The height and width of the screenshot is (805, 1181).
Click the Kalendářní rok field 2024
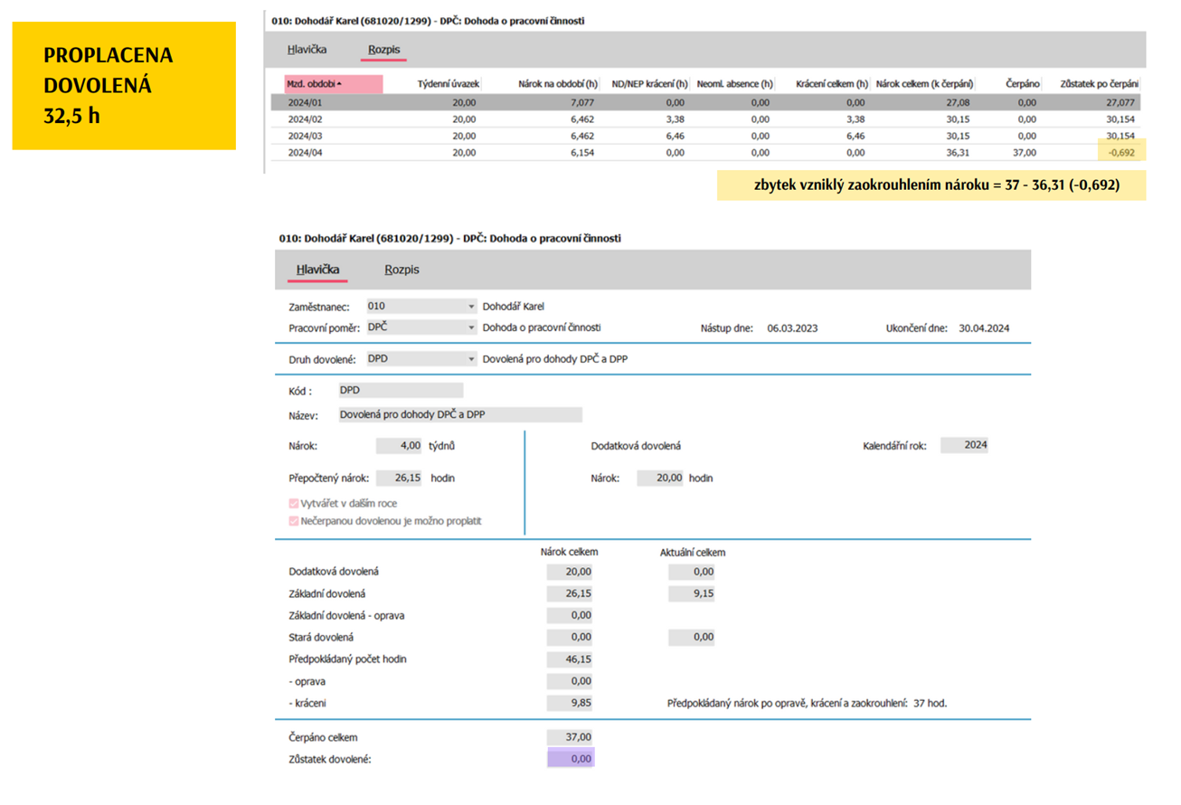tap(964, 445)
